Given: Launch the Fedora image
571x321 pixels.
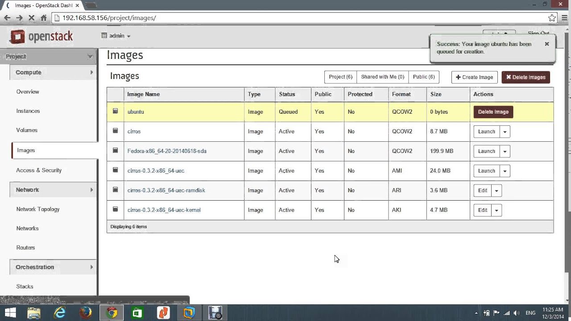Looking at the screenshot, I should coord(486,151).
